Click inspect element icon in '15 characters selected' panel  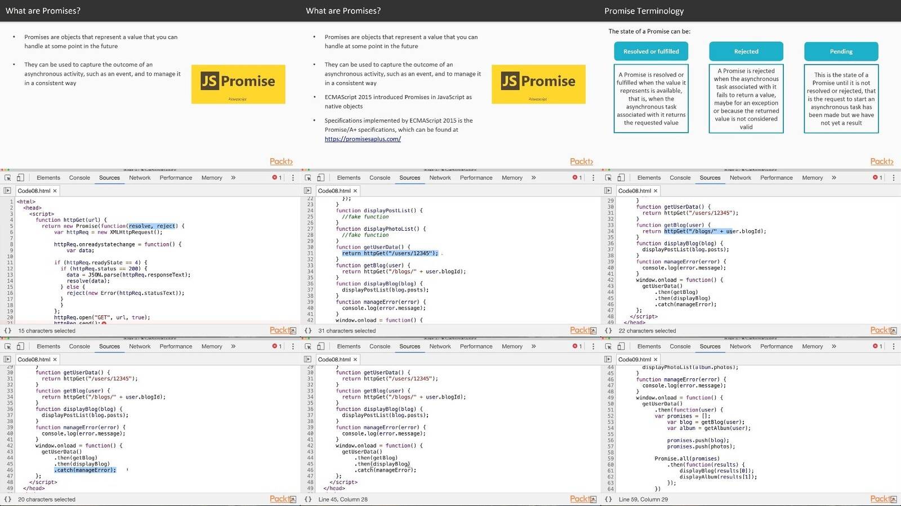[x=8, y=177]
